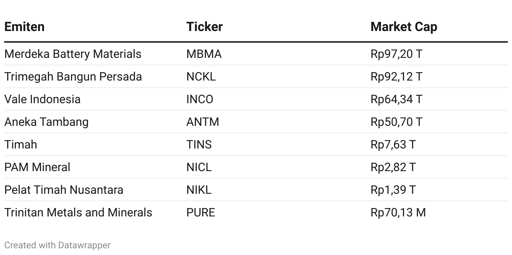Click the Market Cap column header
The image size is (512, 255).
404,27
